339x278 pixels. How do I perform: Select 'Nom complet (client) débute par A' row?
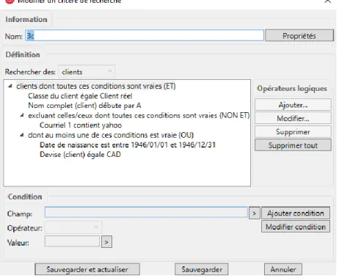pyautogui.click(x=84, y=106)
